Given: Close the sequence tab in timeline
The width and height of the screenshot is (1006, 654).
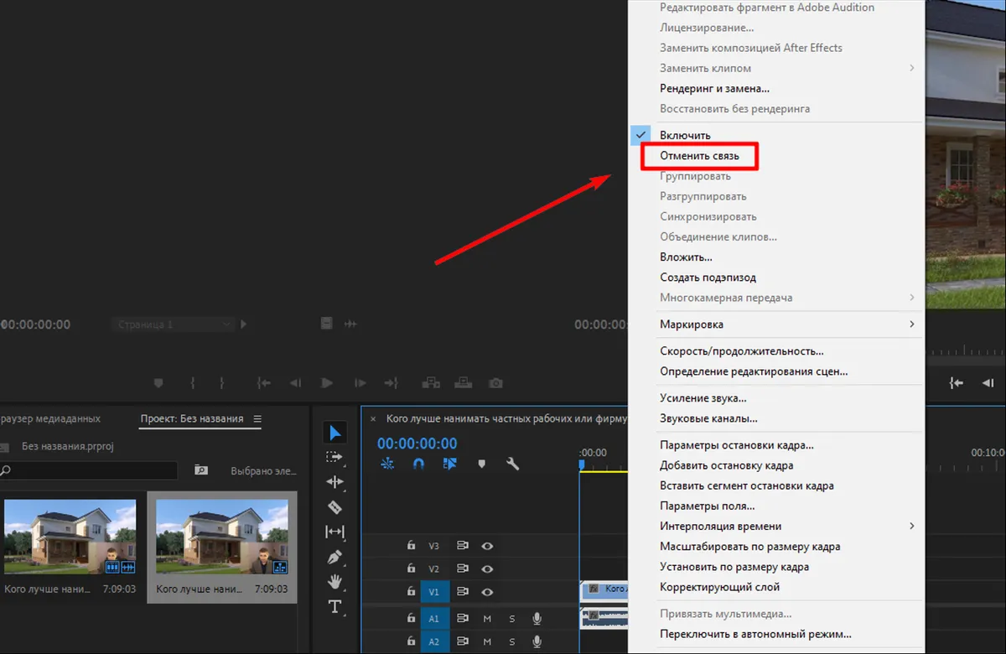Looking at the screenshot, I should click(373, 418).
